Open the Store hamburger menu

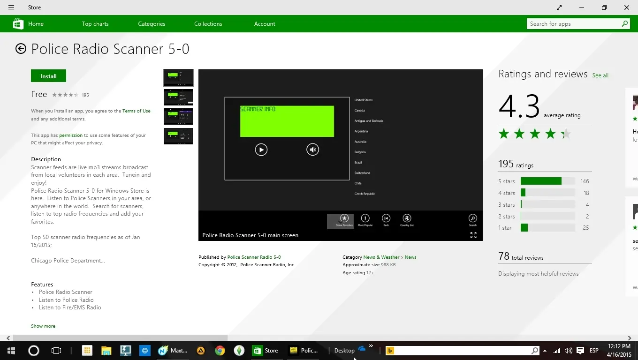pos(11,7)
